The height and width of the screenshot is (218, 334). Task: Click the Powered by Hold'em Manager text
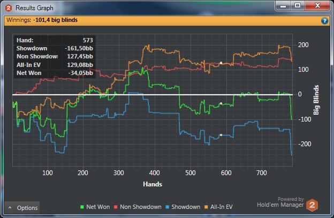[x=280, y=202]
